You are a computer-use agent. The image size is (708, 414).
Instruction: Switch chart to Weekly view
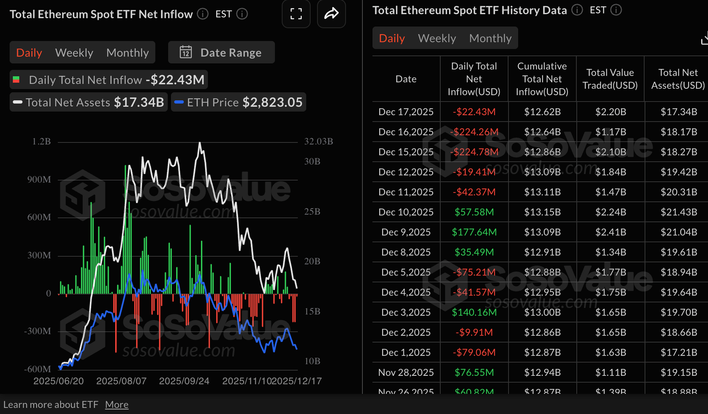(74, 52)
